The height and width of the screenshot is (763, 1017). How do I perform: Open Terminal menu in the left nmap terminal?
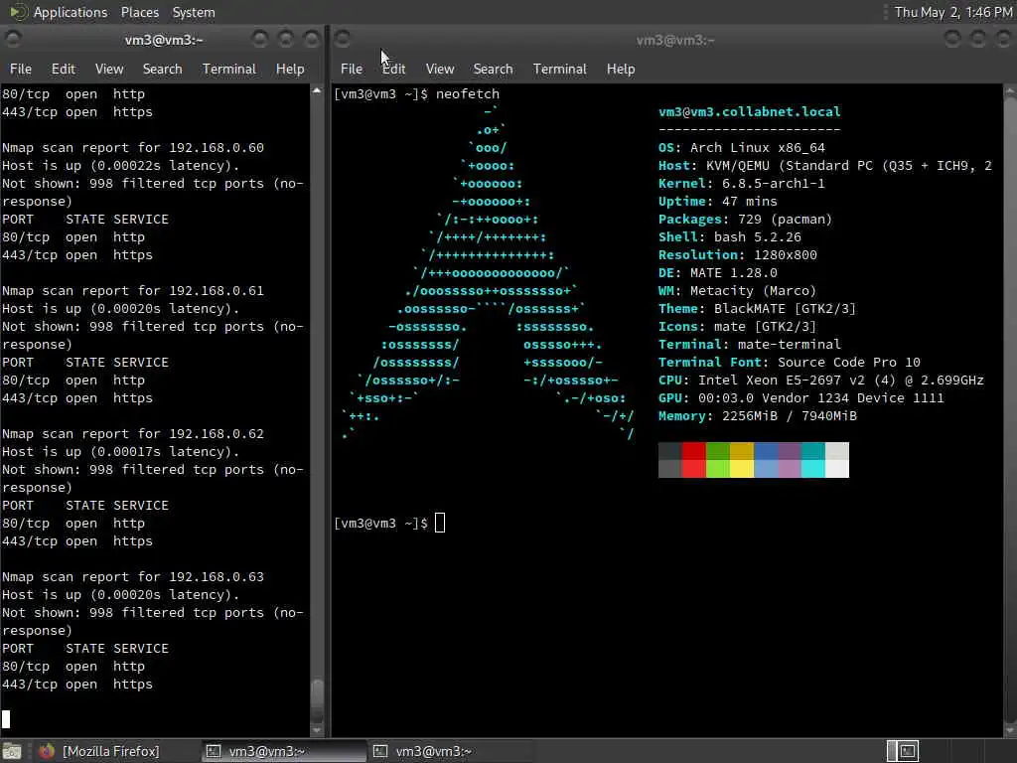click(229, 69)
